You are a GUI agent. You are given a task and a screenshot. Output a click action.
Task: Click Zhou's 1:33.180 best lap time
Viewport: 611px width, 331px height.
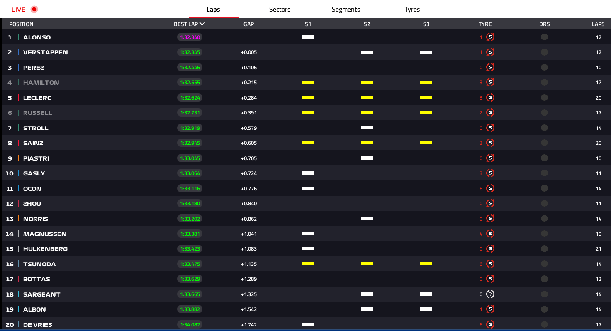tap(190, 204)
